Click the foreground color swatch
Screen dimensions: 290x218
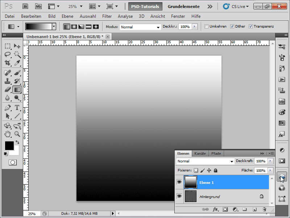click(9, 146)
